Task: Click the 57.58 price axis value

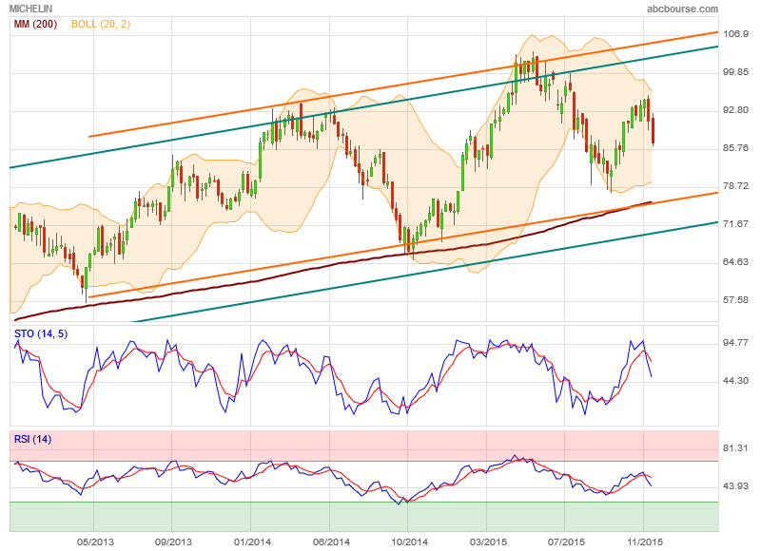Action: coord(735,300)
